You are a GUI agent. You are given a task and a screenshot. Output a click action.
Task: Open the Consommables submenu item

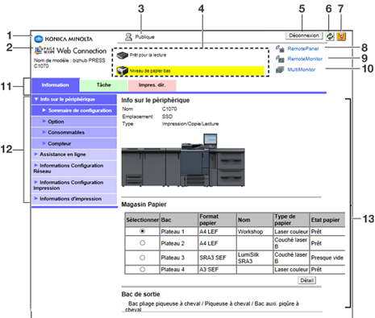pyautogui.click(x=74, y=132)
